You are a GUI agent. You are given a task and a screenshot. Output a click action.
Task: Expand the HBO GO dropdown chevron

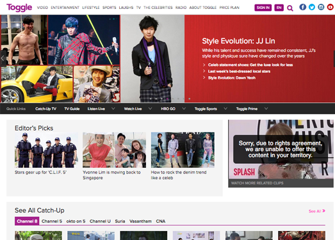tap(184, 108)
